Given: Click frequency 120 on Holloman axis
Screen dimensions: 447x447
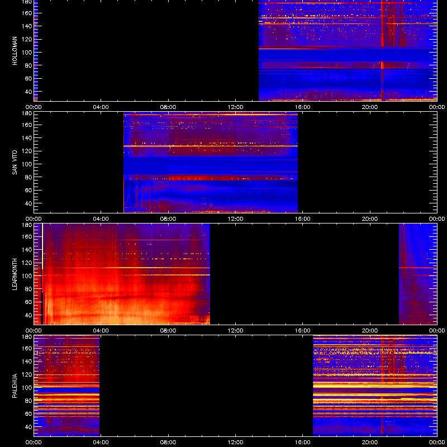Looking at the screenshot, I should tap(28, 39).
